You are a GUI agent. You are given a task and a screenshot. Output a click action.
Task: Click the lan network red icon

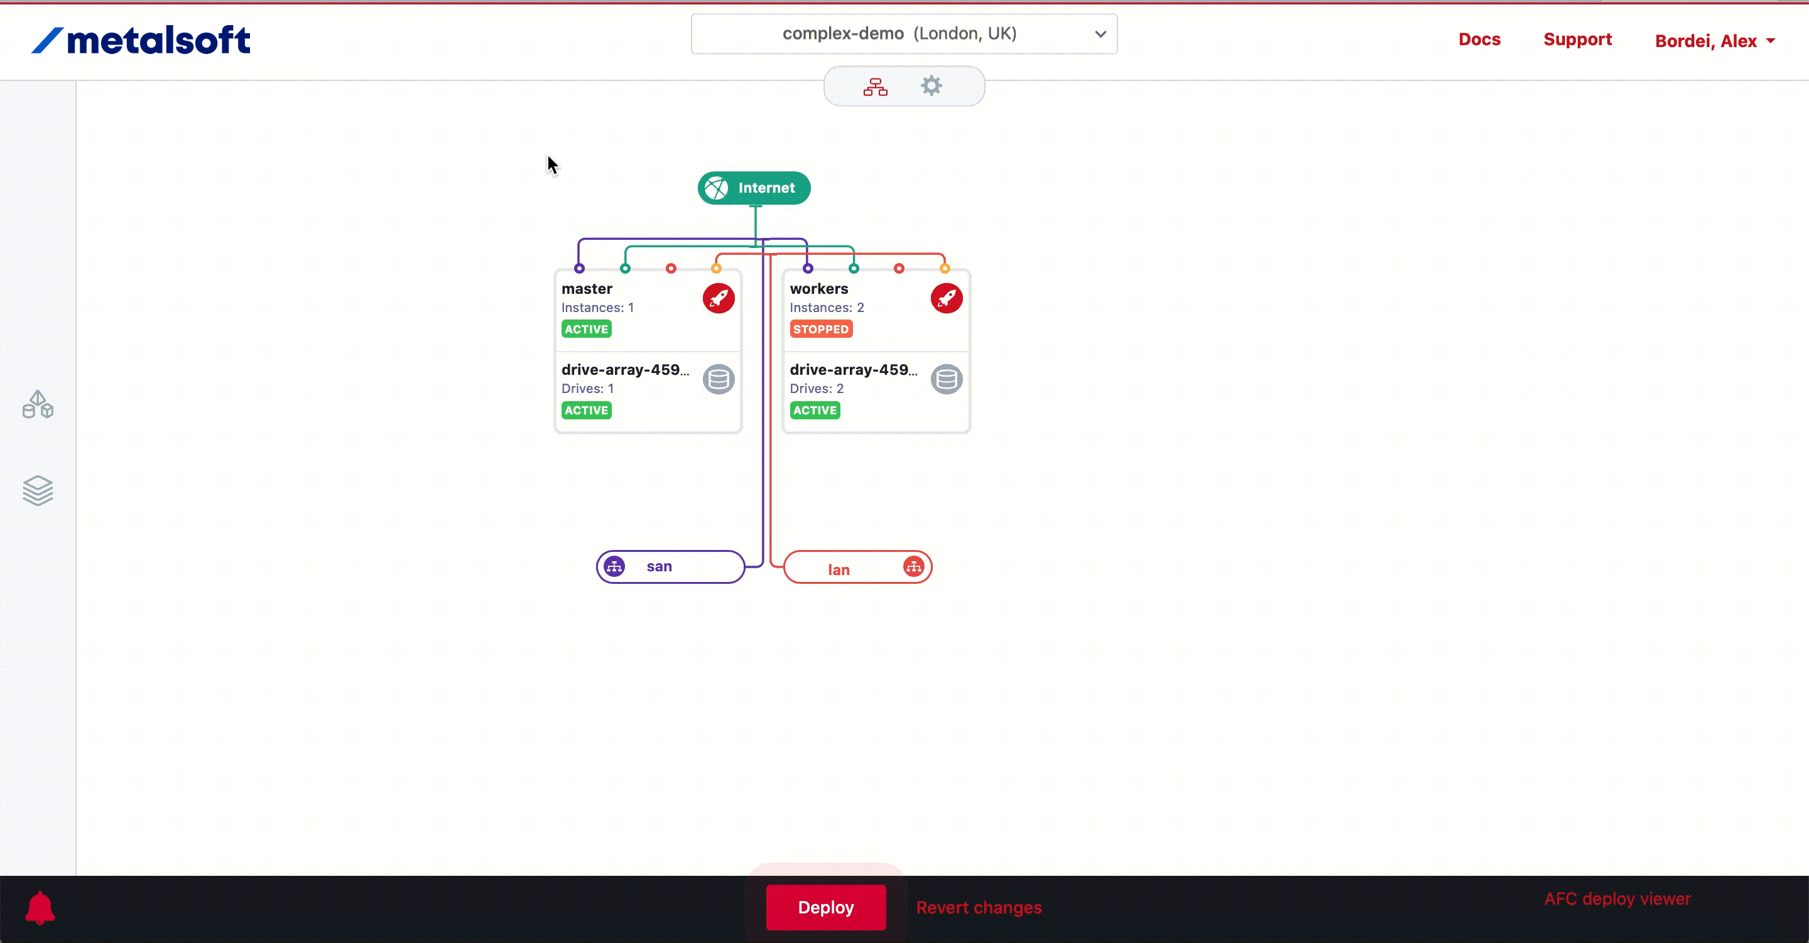pos(913,566)
